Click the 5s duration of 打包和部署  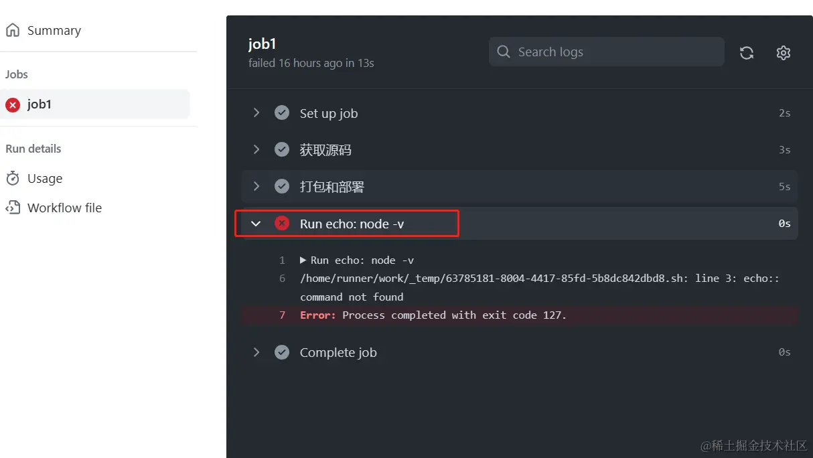click(x=784, y=187)
